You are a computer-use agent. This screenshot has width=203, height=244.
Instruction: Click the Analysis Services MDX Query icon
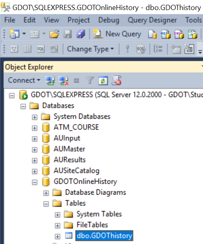(x=166, y=34)
